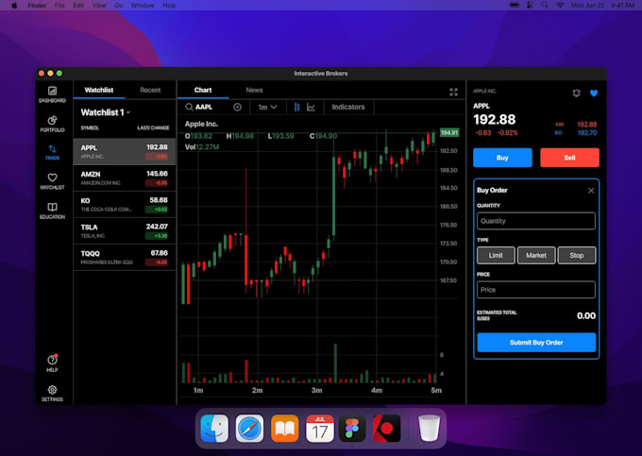The height and width of the screenshot is (456, 642).
Task: Select KO Coca-Cola row in watchlist
Action: pyautogui.click(x=125, y=204)
